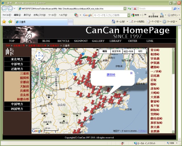Screen dimensions: 182x146
Task: Click the map pan control compass
Action: tap(39, 56)
